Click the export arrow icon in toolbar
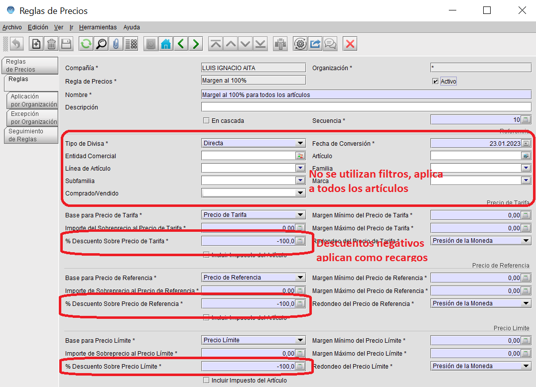Screen dimensions: 536x387 [315, 44]
